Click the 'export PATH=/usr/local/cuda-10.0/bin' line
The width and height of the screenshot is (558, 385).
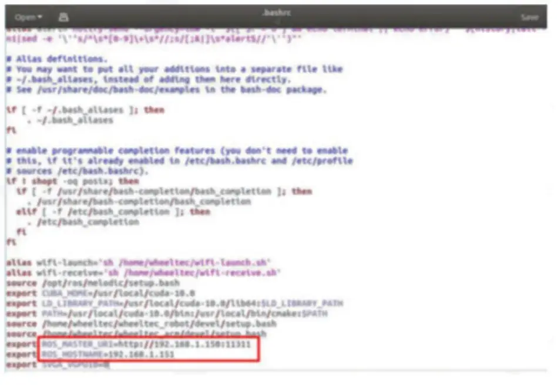167,314
